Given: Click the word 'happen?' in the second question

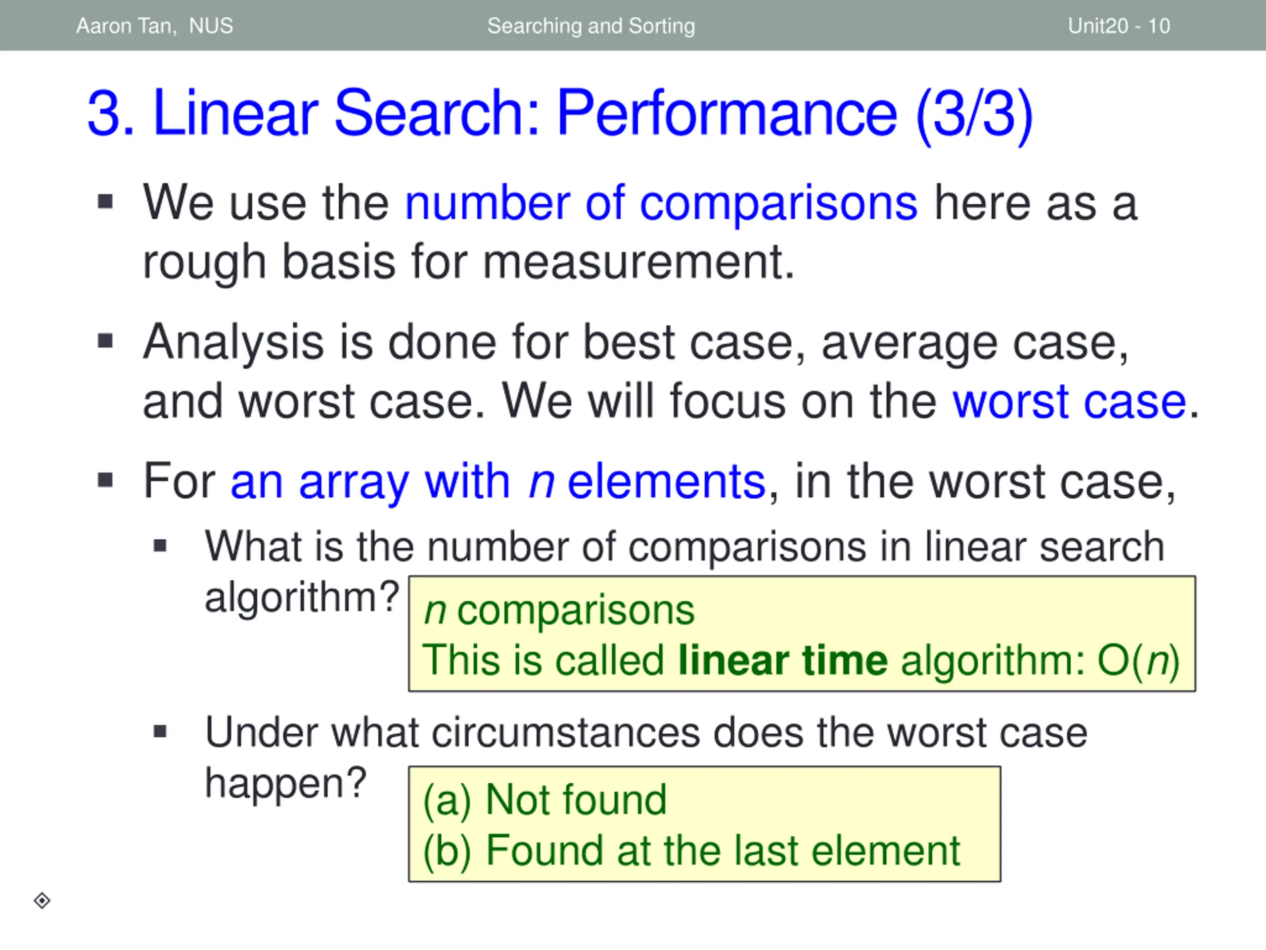Looking at the screenshot, I should point(286,783).
